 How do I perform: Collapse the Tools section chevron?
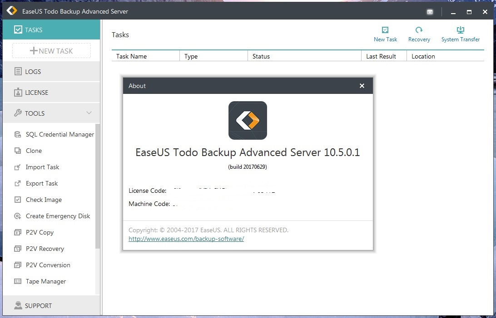coord(89,113)
